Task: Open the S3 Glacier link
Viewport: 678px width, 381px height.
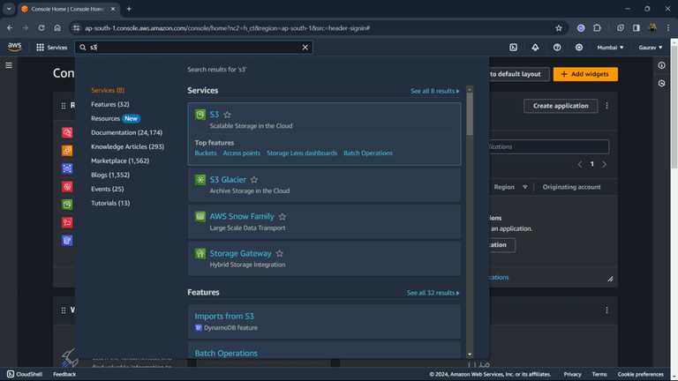Action: [x=228, y=180]
